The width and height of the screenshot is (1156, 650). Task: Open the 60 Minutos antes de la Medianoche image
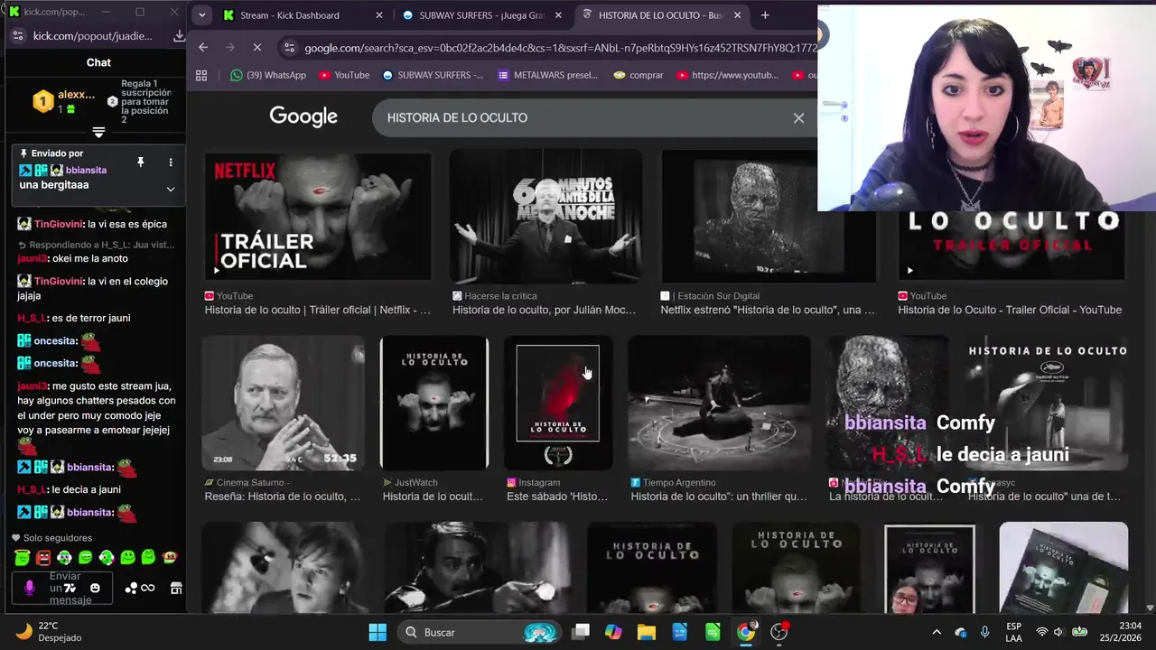point(545,216)
